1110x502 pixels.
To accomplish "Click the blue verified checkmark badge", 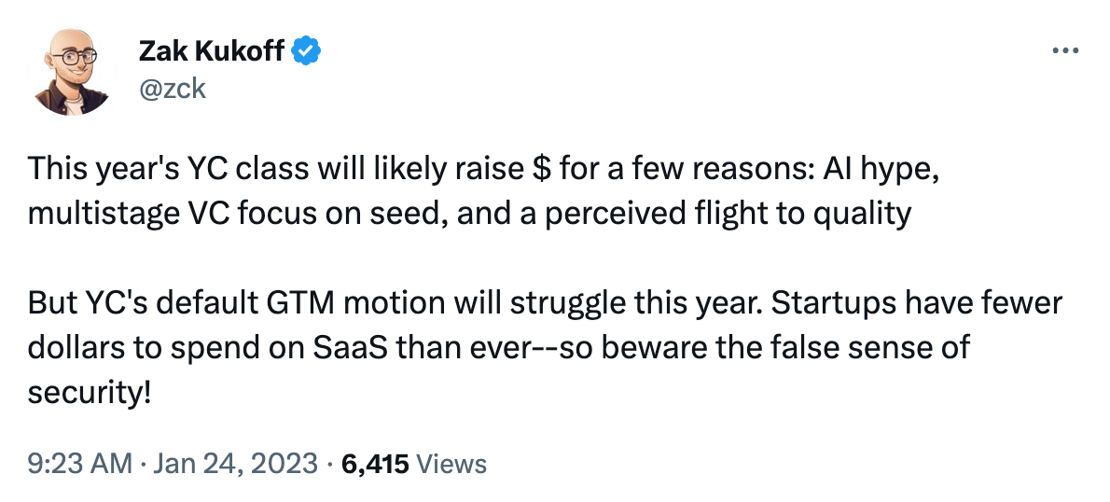I will pyautogui.click(x=306, y=52).
